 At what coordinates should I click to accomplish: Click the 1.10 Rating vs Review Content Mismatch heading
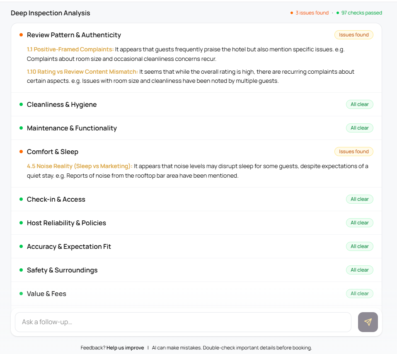click(82, 72)
